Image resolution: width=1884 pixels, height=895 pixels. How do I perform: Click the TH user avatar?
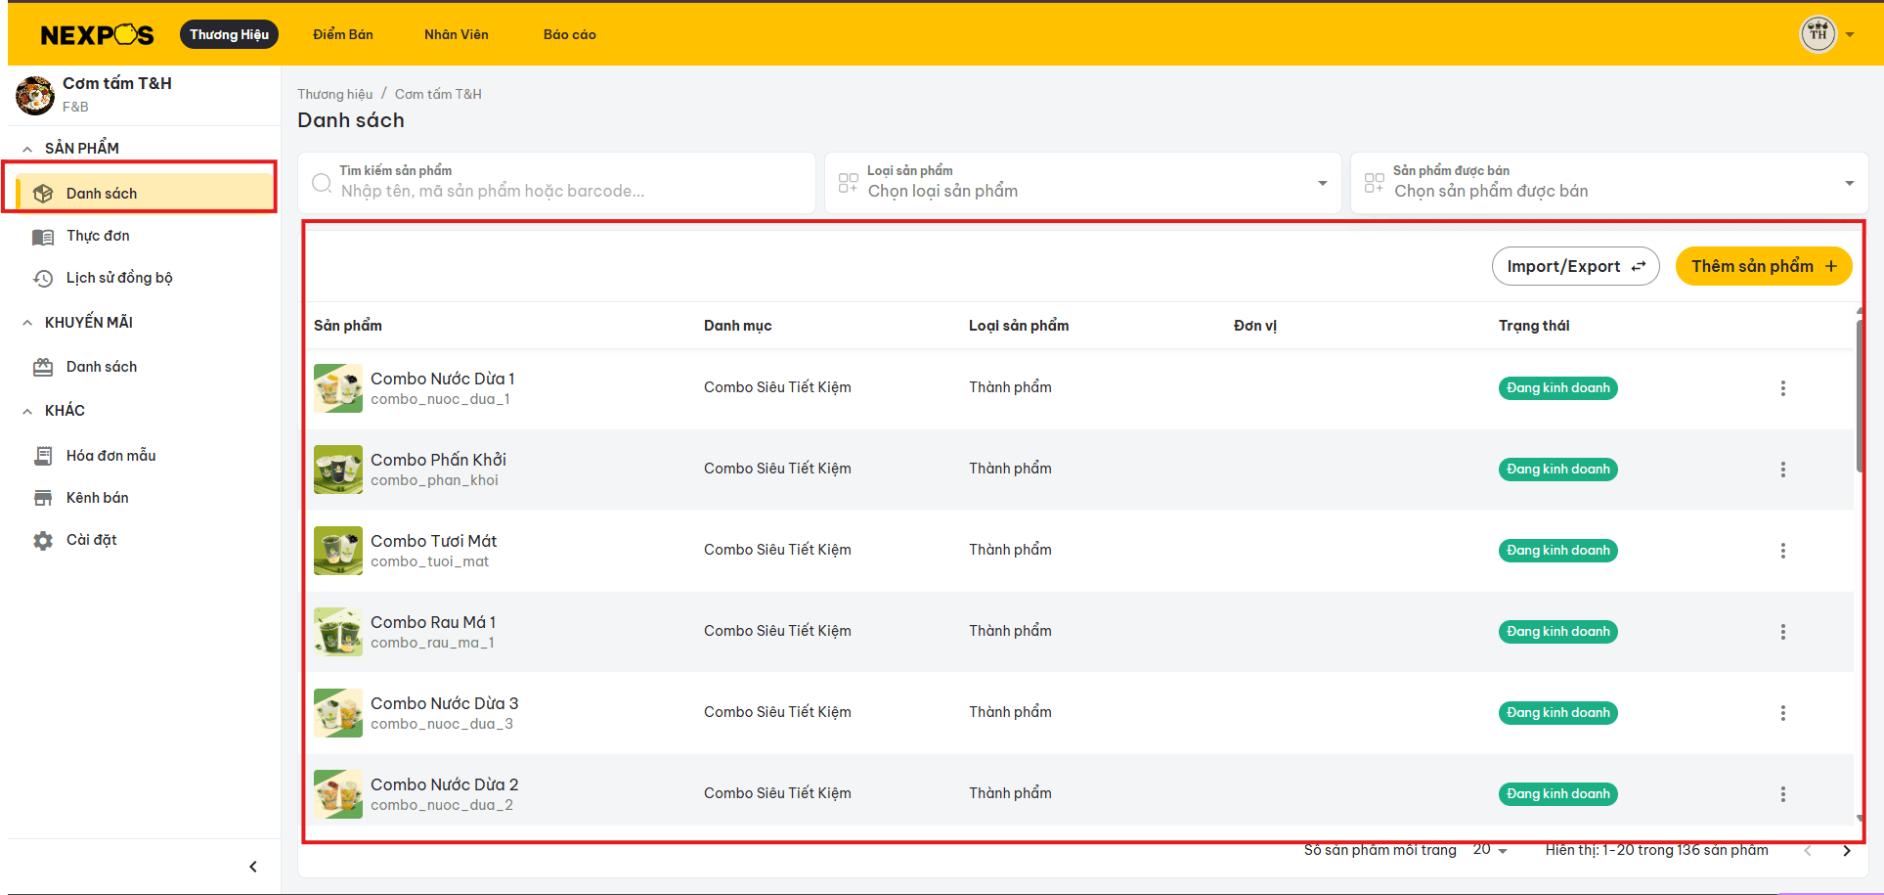coord(1818,34)
